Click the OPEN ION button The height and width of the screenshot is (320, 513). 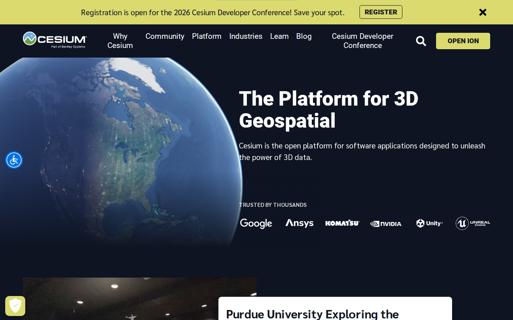[x=463, y=41]
